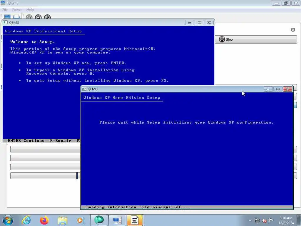The width and height of the screenshot is (301, 226).
Task: Close the XP Home Edition QEMU window
Action: [x=287, y=89]
